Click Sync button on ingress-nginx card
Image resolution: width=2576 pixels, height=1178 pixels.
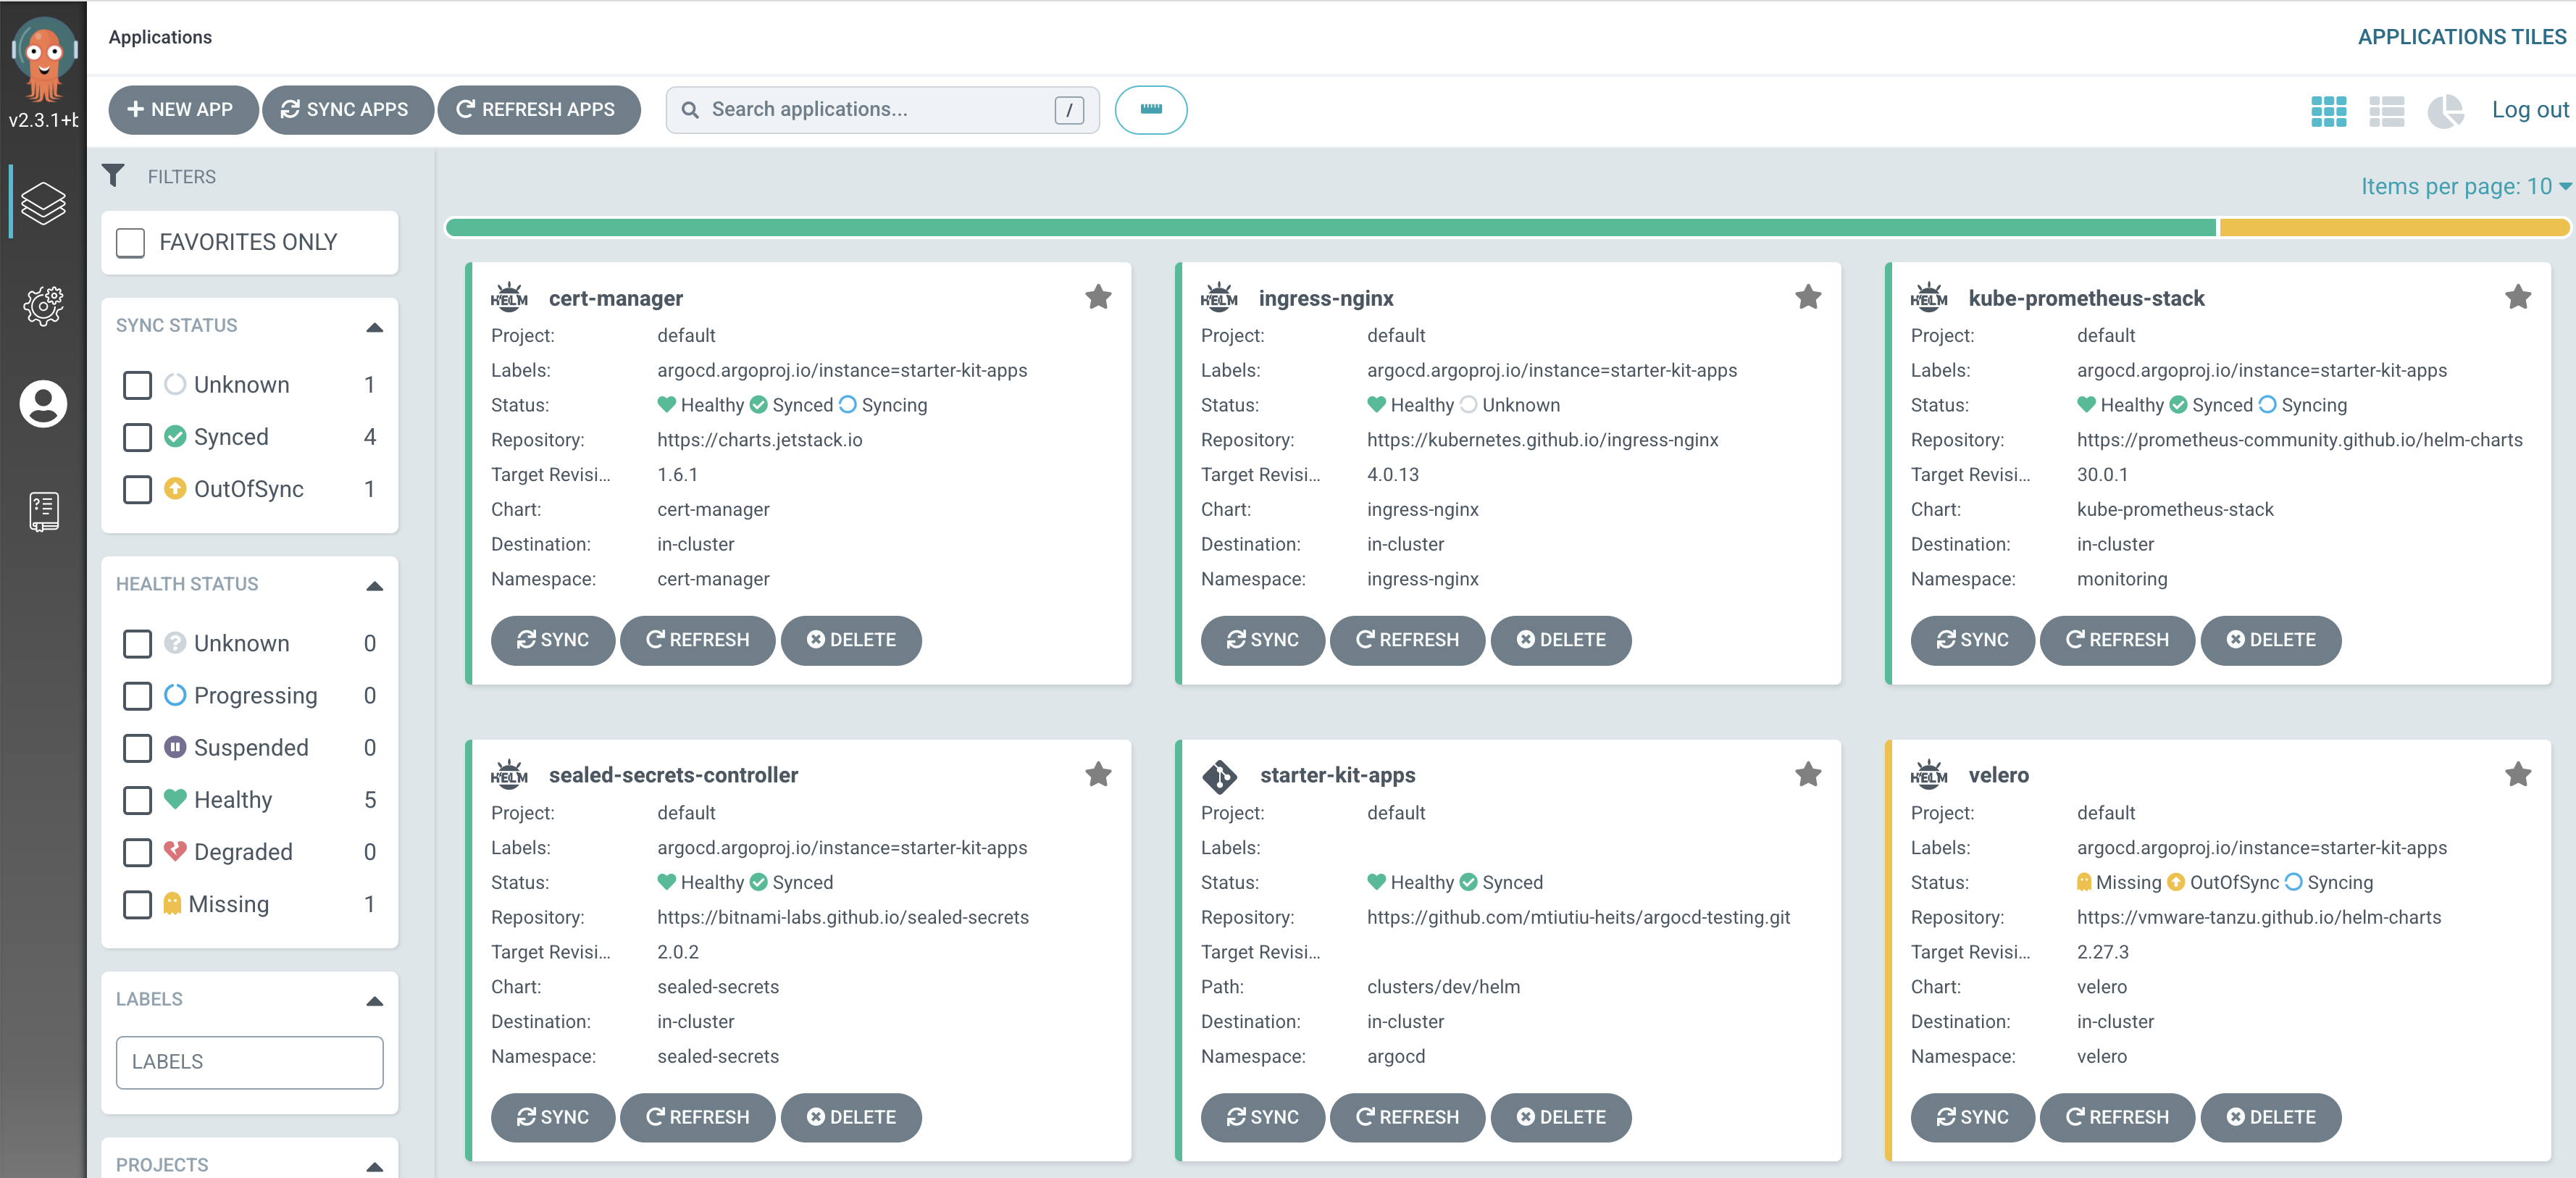pyautogui.click(x=1262, y=640)
